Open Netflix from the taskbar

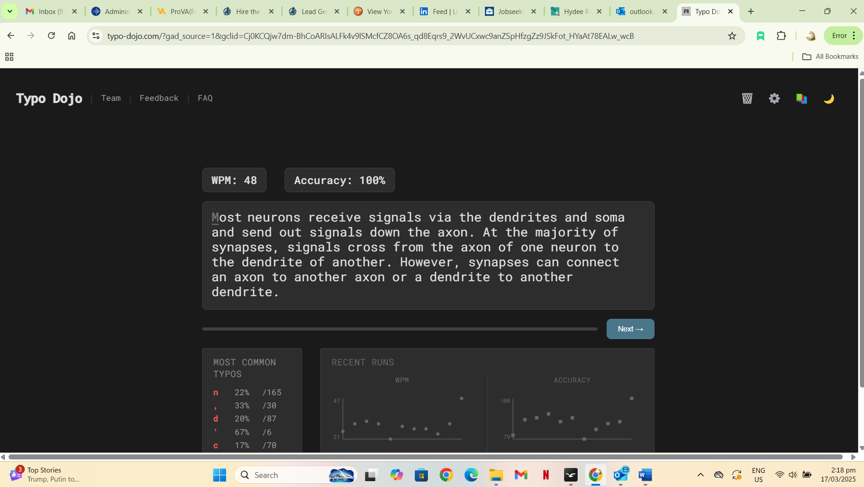[546, 475]
